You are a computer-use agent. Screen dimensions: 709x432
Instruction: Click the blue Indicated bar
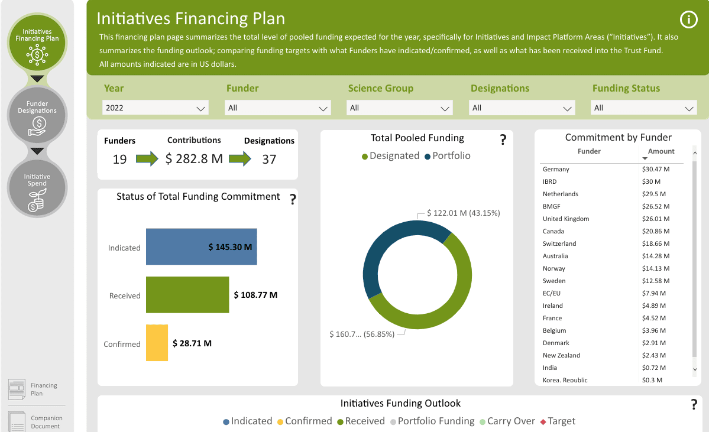point(201,246)
